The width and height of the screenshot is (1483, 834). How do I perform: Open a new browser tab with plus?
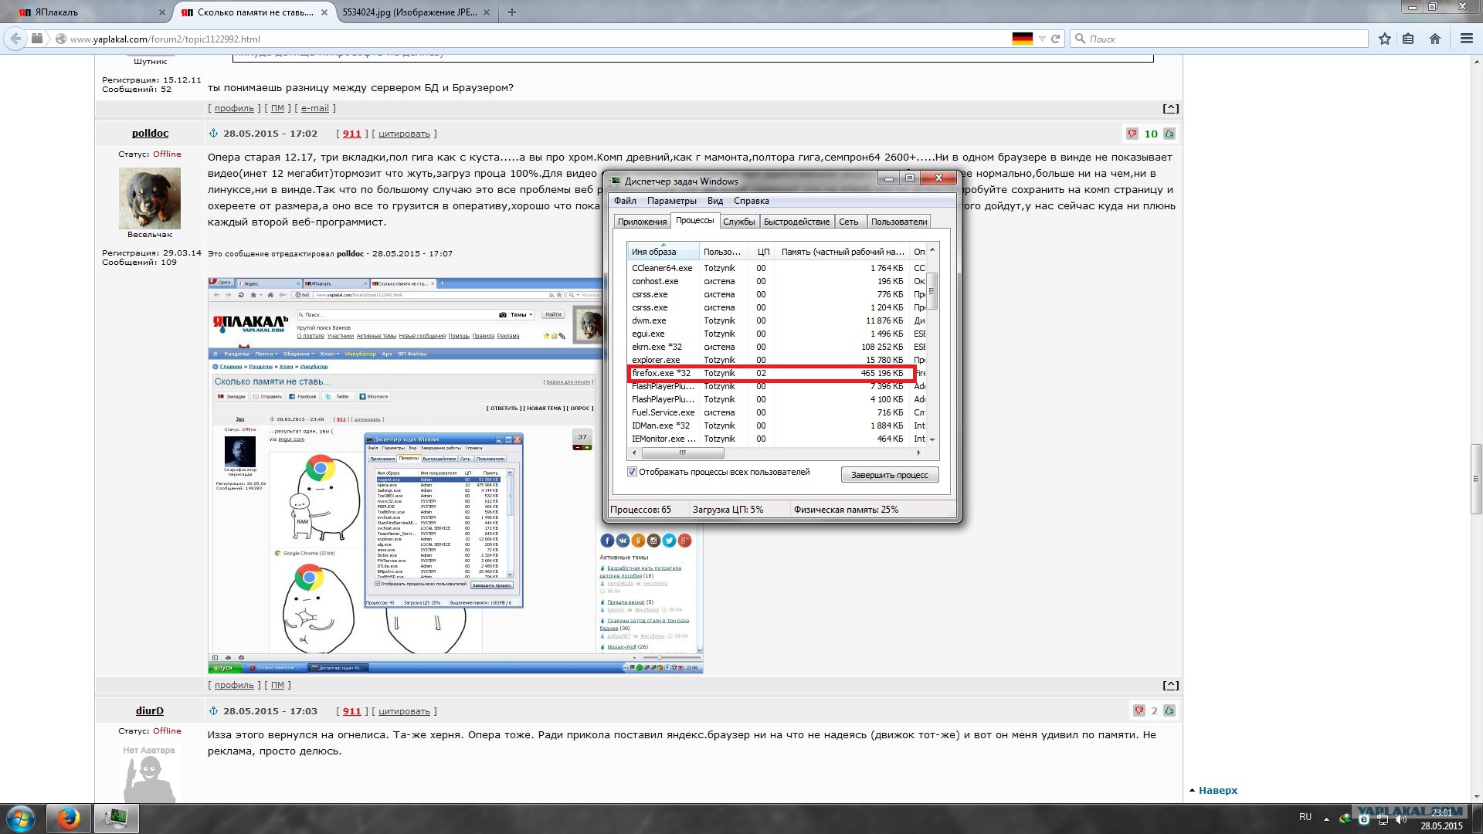click(x=512, y=12)
